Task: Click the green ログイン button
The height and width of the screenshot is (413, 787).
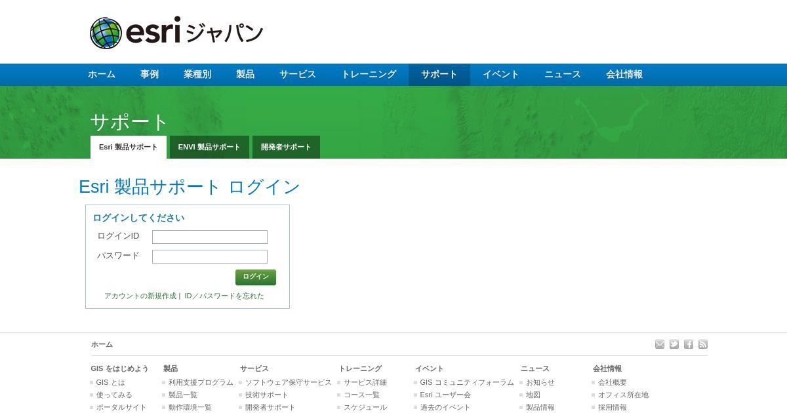Action: (256, 277)
